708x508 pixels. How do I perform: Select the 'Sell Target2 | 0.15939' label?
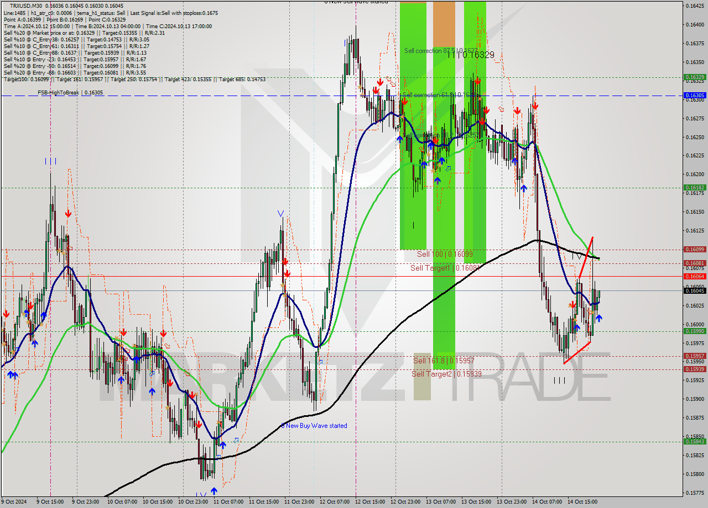[446, 374]
